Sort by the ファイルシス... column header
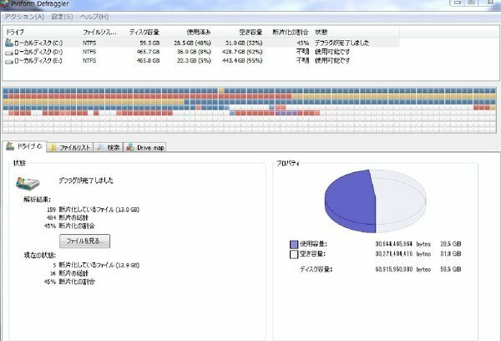 (x=101, y=32)
